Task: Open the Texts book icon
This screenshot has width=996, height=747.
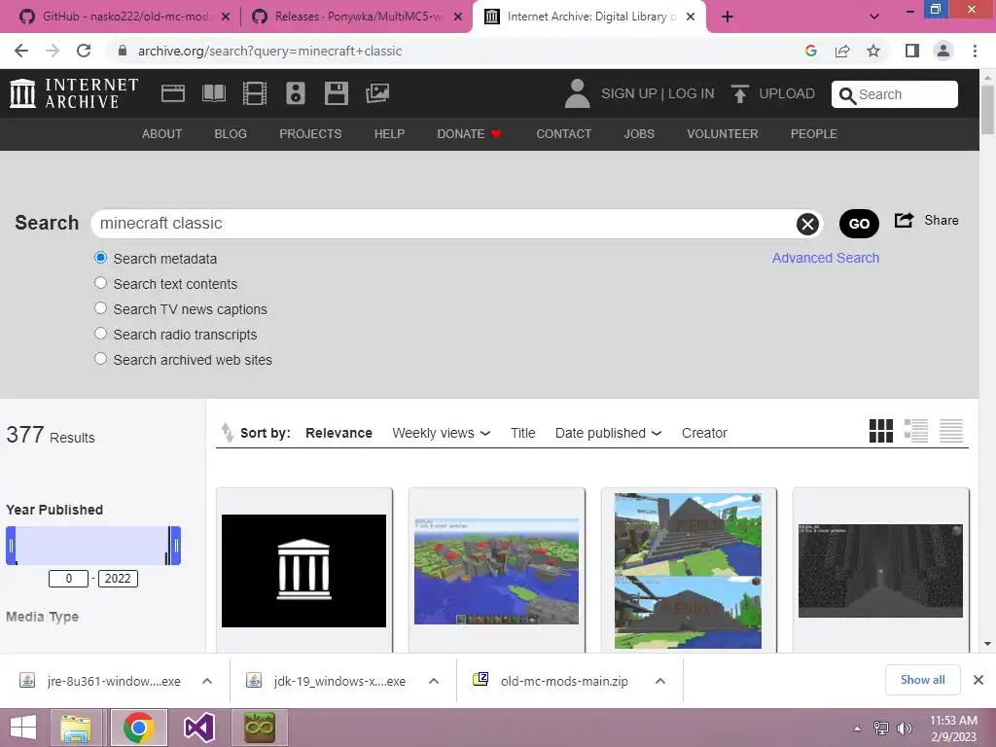Action: 213,93
